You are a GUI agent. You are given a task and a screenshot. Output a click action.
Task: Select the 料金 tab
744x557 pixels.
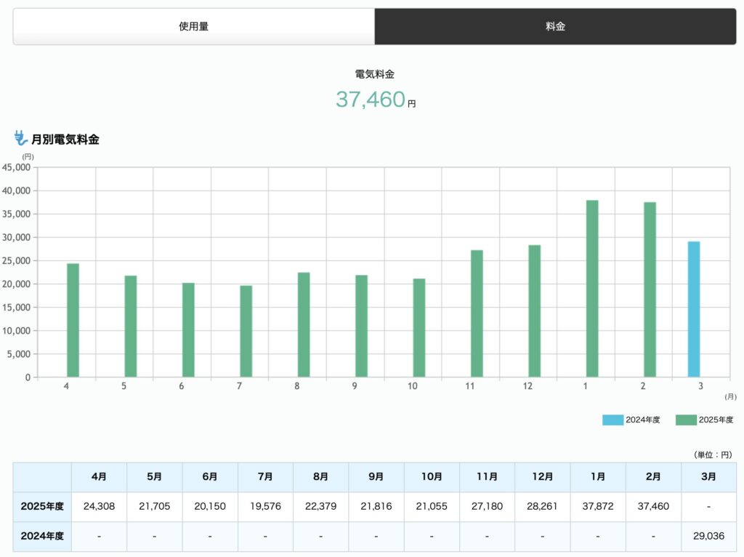coord(555,27)
